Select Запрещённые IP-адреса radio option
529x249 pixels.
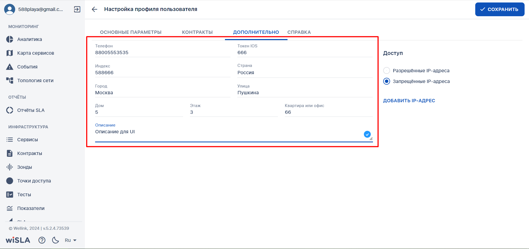pyautogui.click(x=387, y=81)
